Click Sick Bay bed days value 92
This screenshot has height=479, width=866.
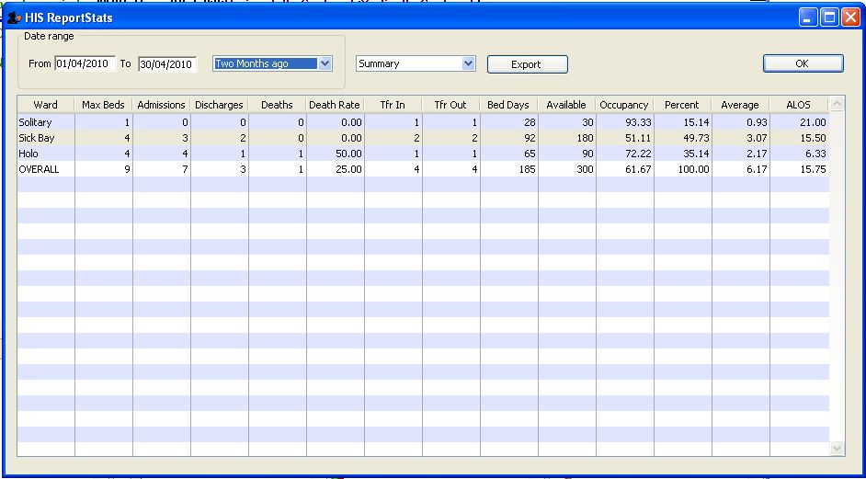530,138
